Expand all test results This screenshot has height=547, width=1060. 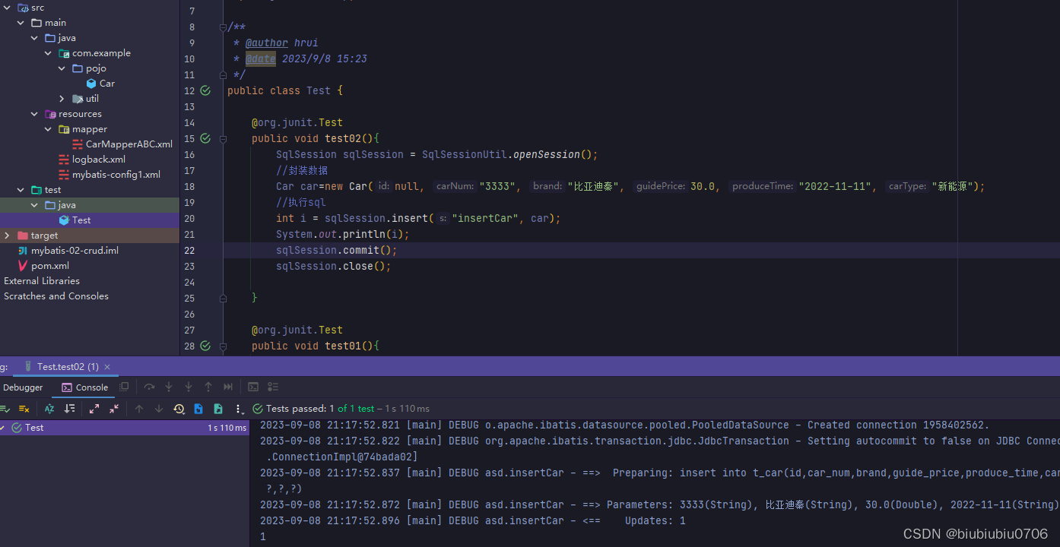94,409
